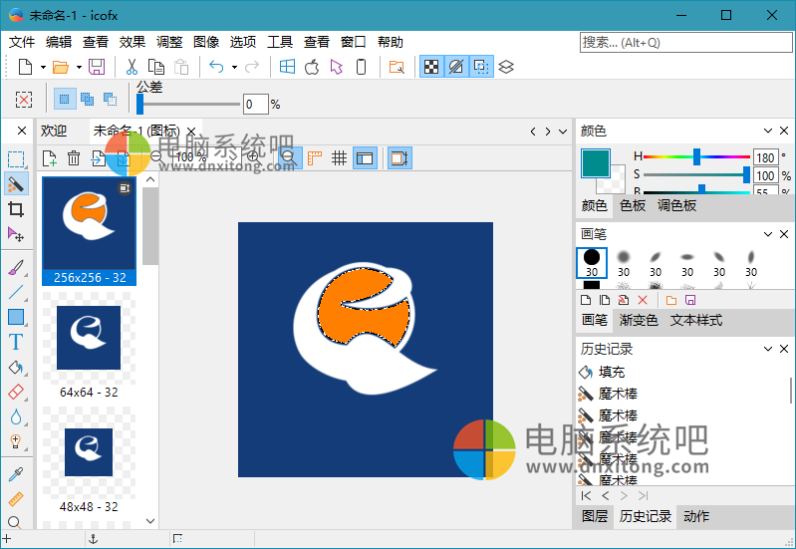Enable add to selection mode
796x549 pixels.
point(87,99)
